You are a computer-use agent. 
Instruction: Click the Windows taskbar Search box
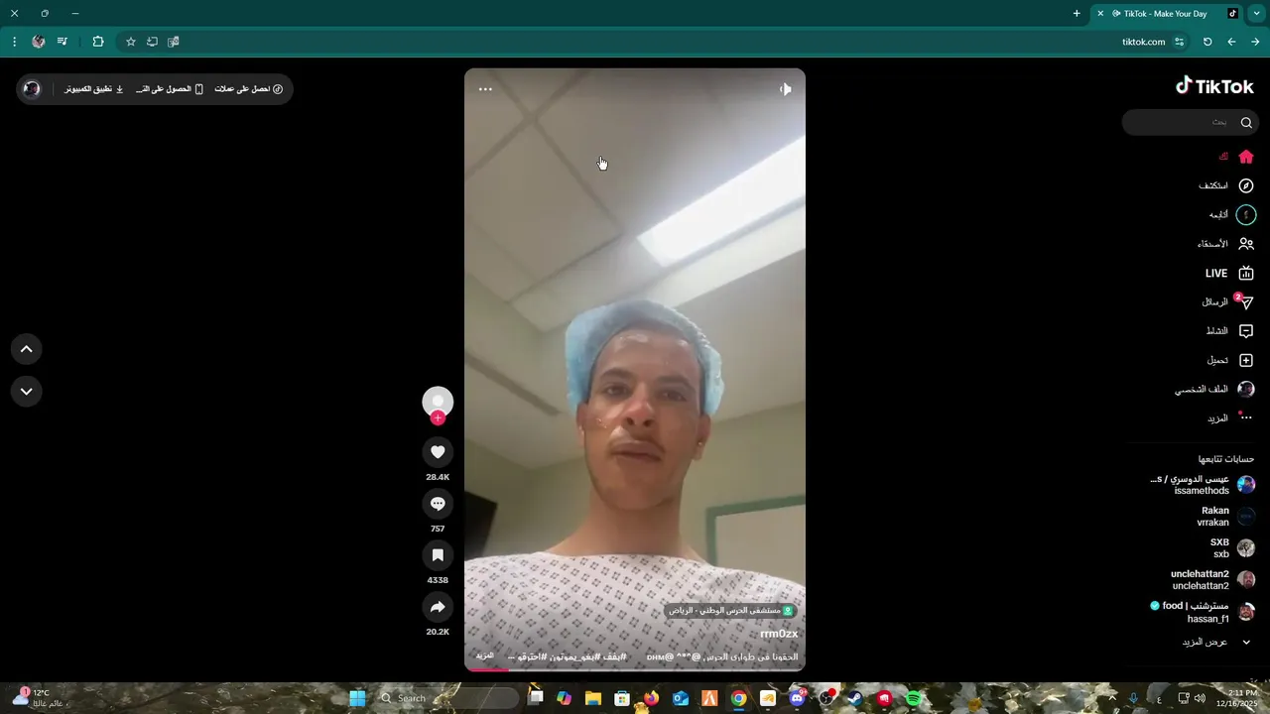pos(448,698)
